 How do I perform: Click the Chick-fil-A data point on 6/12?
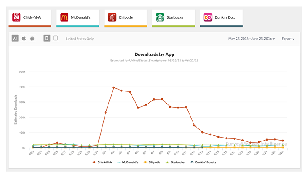pos(194,125)
